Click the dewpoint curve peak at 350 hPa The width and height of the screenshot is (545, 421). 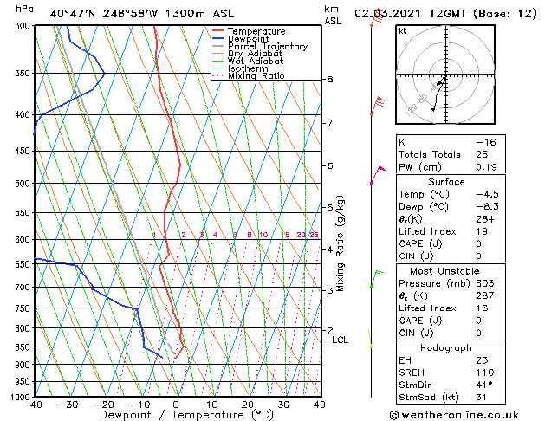tap(105, 73)
